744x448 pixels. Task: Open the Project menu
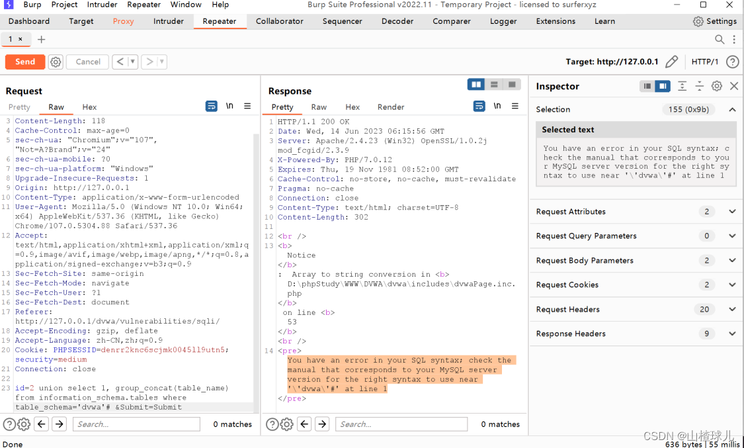(x=65, y=5)
